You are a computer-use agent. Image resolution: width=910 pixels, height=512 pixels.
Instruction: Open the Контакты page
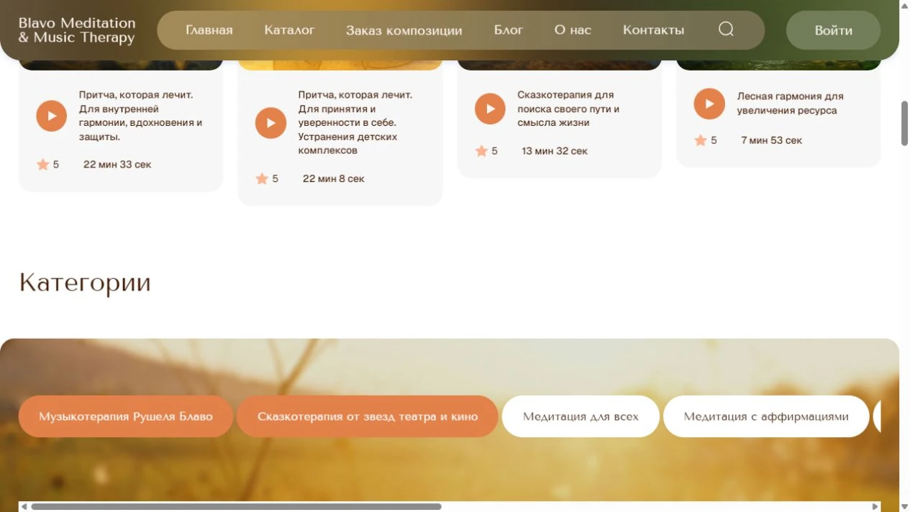tap(653, 30)
